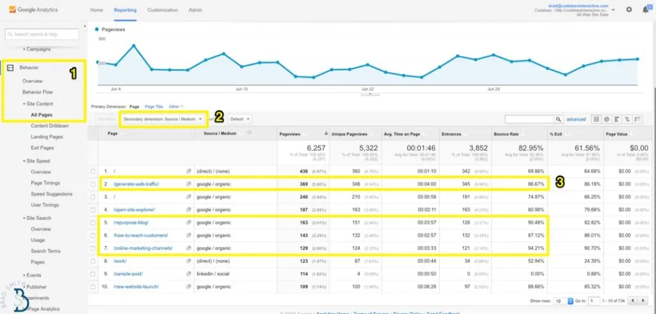This screenshot has height=314, width=656.
Task: Click in the table search input field
Action: (530, 119)
